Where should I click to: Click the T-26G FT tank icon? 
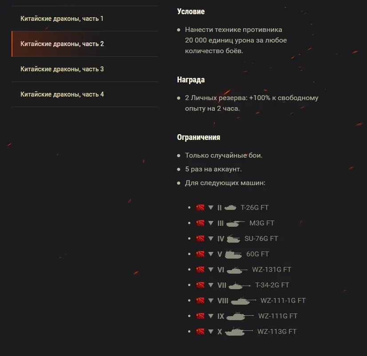coord(230,207)
